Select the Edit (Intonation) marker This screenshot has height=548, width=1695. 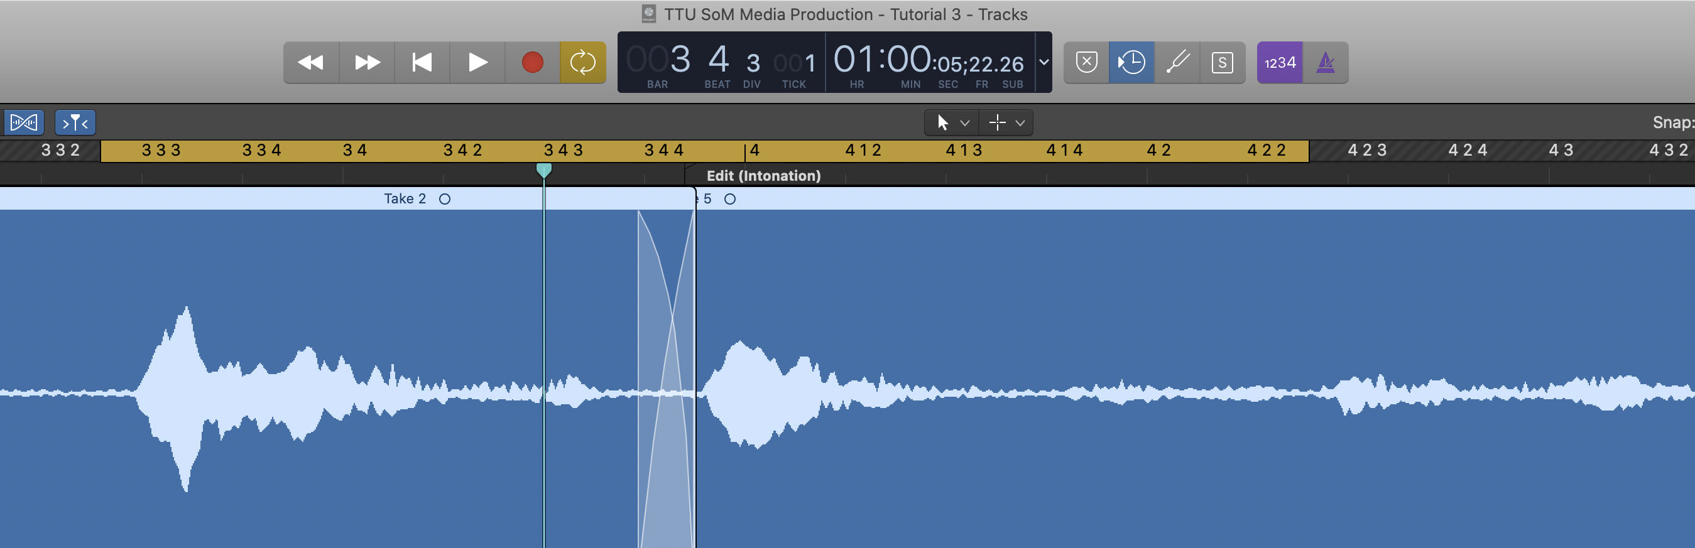(x=763, y=175)
